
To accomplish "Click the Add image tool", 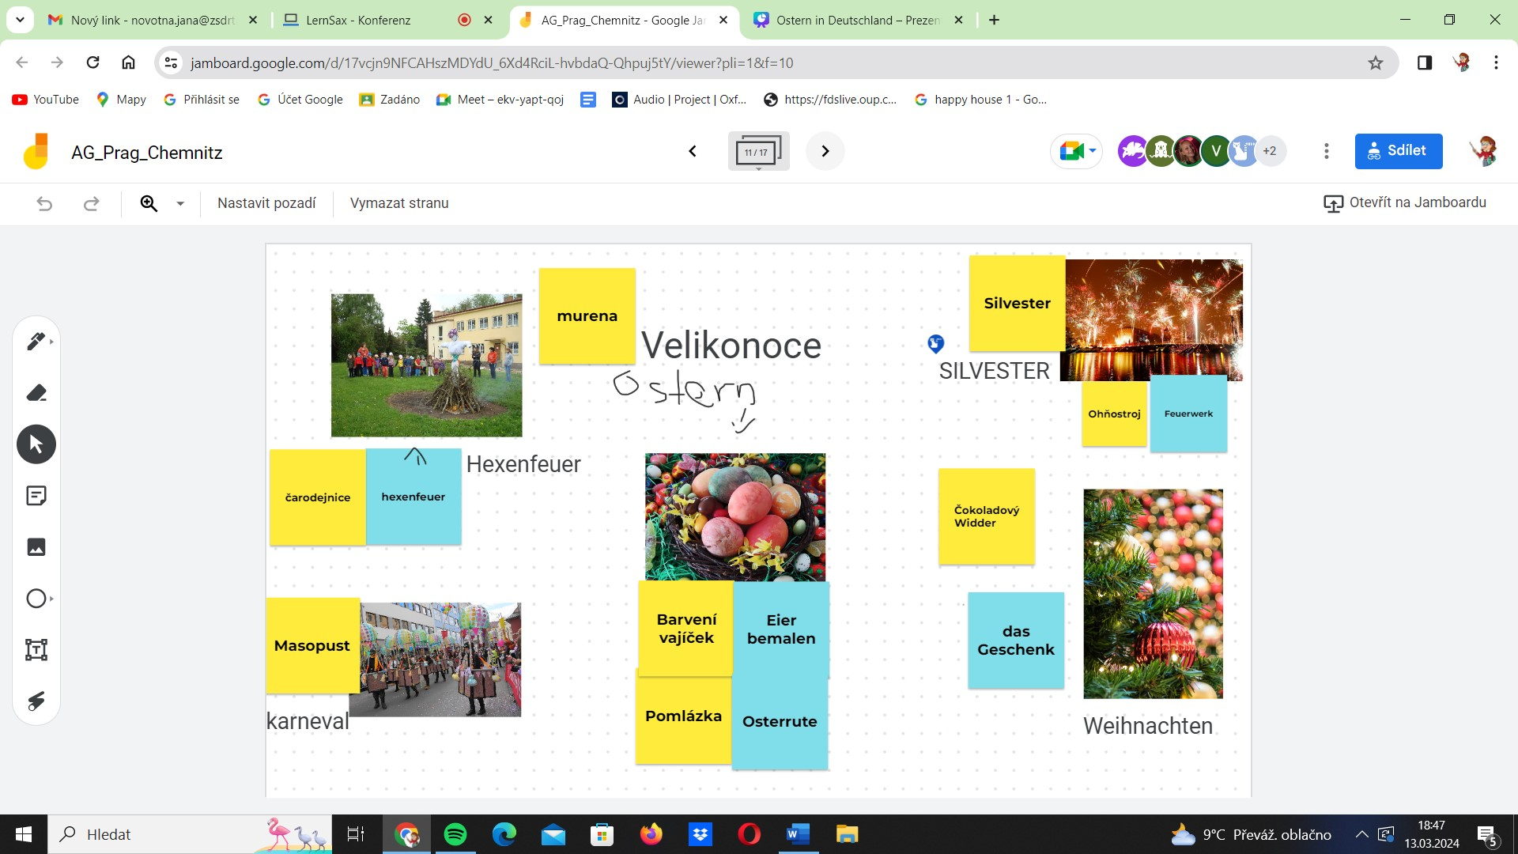I will point(36,547).
